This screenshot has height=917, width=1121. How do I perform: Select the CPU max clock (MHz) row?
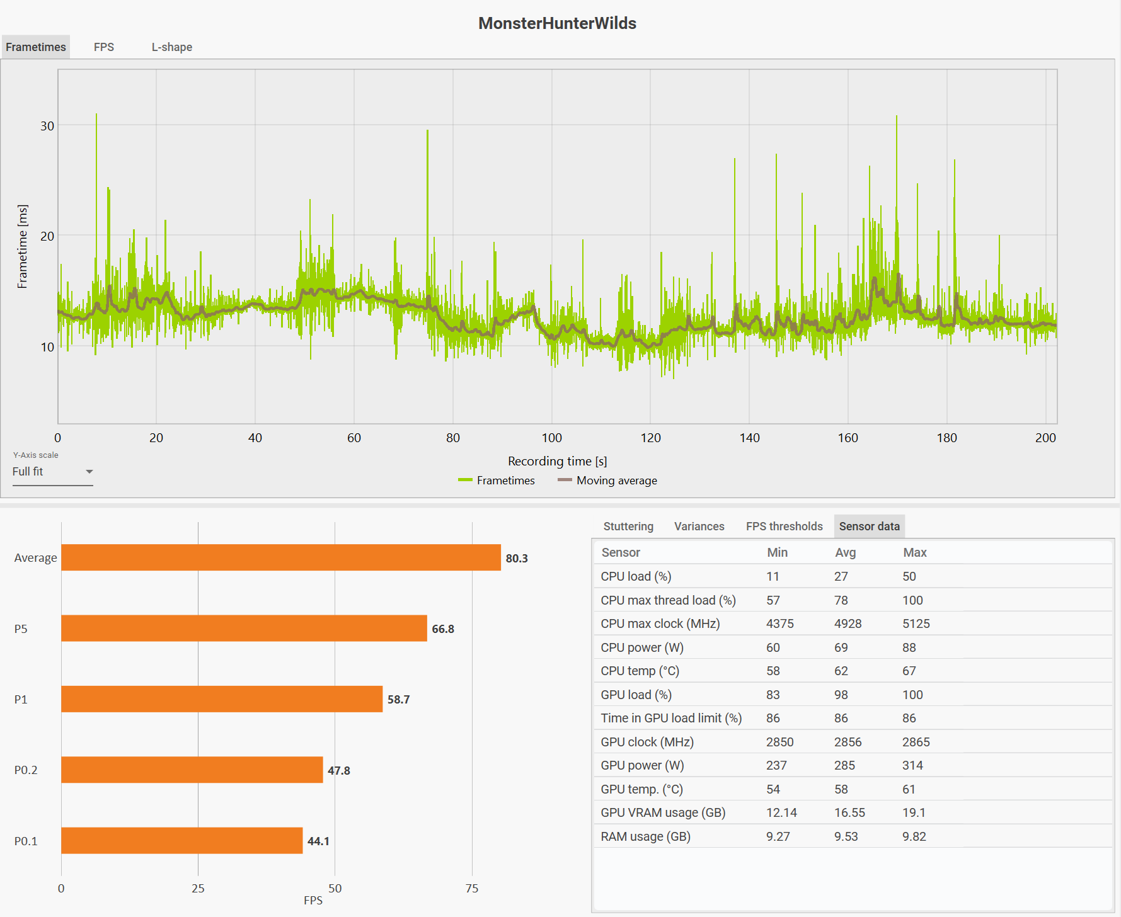point(853,624)
